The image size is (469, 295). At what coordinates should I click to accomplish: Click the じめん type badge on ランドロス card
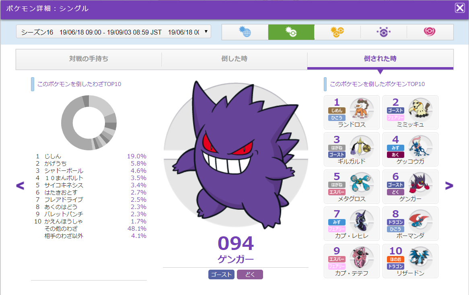[337, 111]
